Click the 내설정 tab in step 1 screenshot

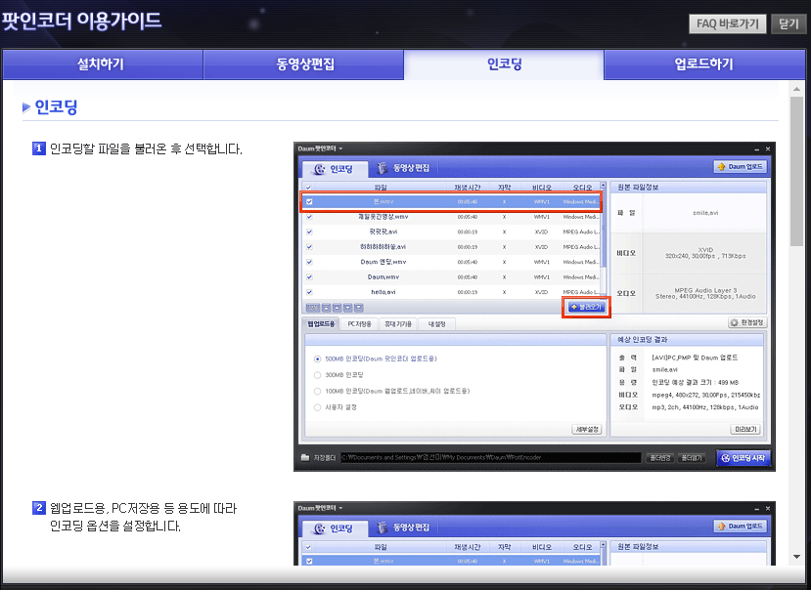[x=436, y=324]
